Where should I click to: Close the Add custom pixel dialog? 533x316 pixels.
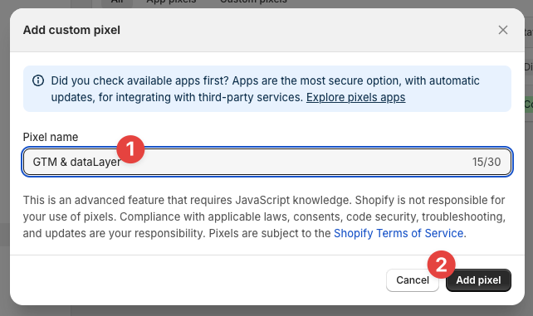(x=503, y=30)
